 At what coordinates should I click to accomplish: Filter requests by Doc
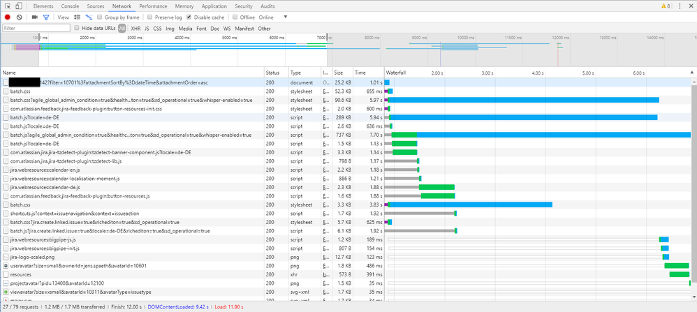click(214, 29)
